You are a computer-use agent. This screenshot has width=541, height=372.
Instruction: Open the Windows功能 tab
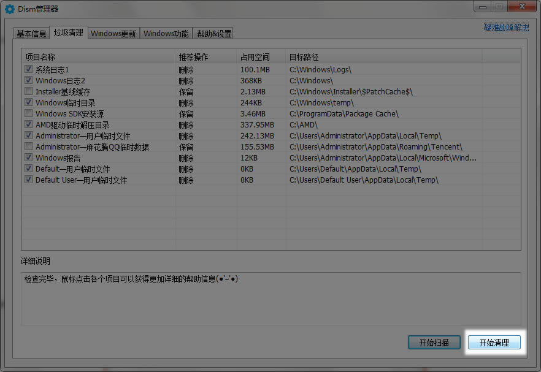pos(166,34)
